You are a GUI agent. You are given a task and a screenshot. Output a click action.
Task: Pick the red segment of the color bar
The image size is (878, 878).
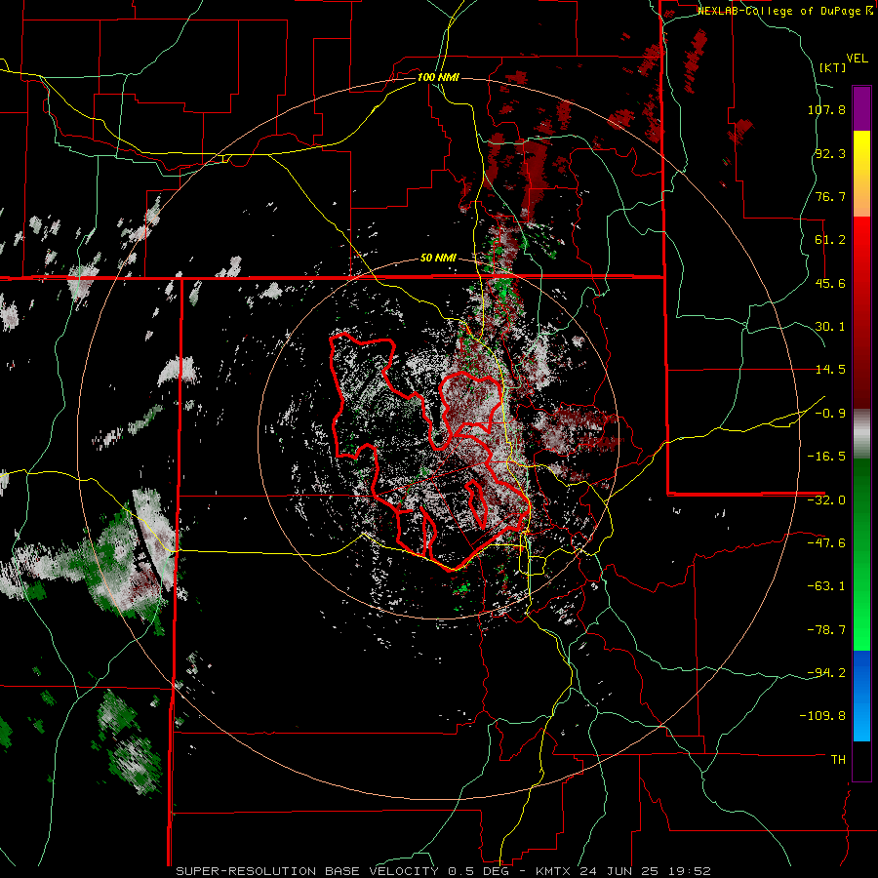[861, 312]
